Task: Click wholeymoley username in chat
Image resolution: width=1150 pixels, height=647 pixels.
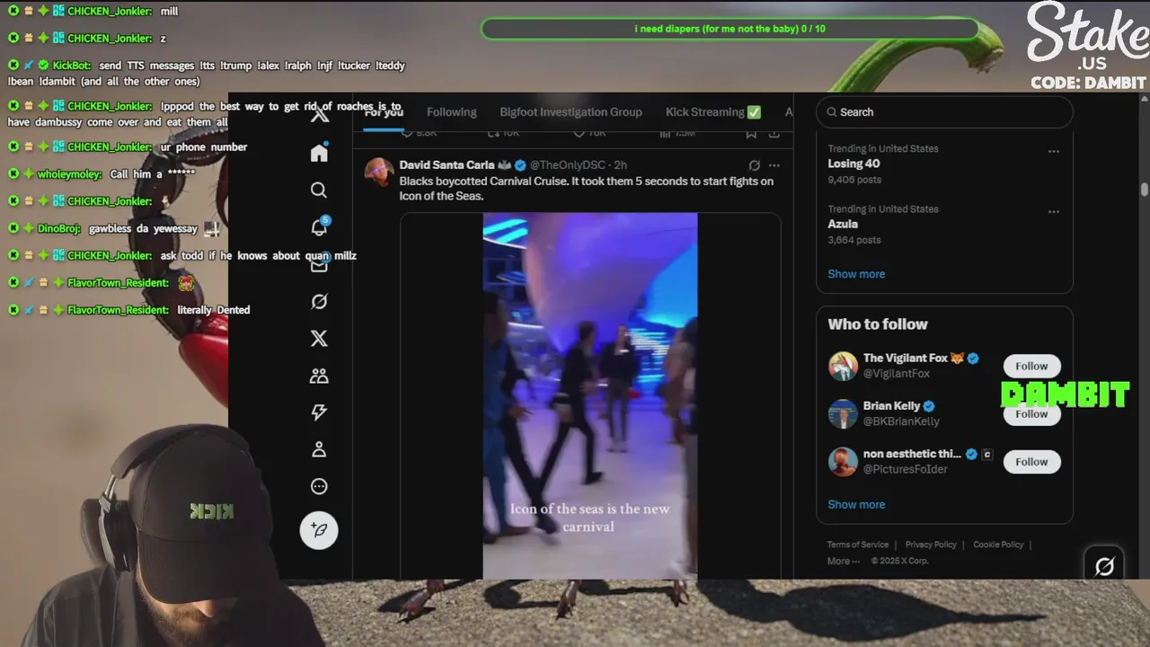Action: (x=70, y=174)
